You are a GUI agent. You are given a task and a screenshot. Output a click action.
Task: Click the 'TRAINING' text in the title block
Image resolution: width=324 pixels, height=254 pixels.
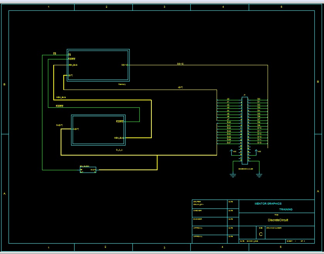286,209
